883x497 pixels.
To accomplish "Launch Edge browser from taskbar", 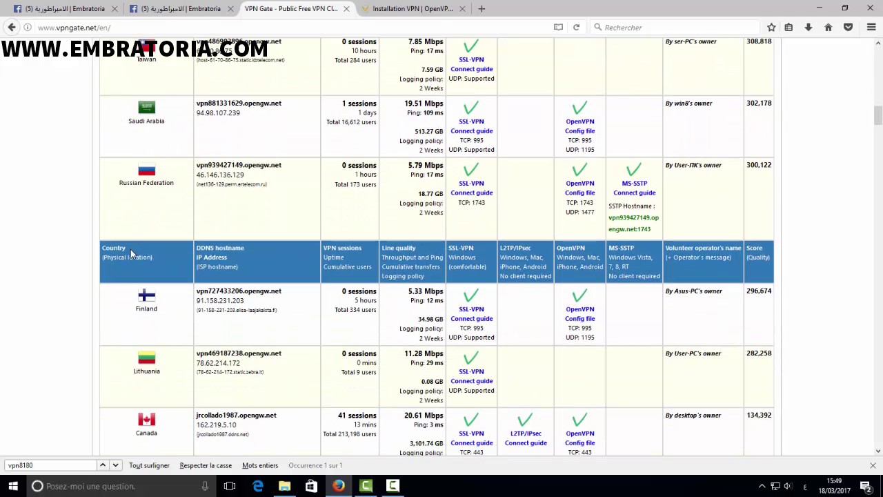I will (258, 486).
